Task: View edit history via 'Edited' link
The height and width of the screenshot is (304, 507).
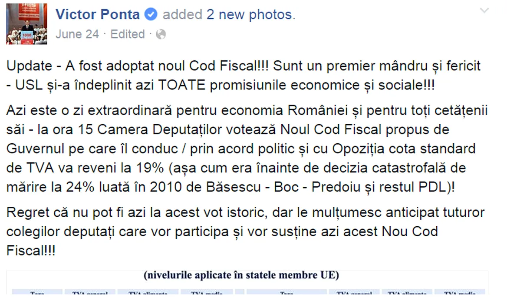Action: pos(128,34)
